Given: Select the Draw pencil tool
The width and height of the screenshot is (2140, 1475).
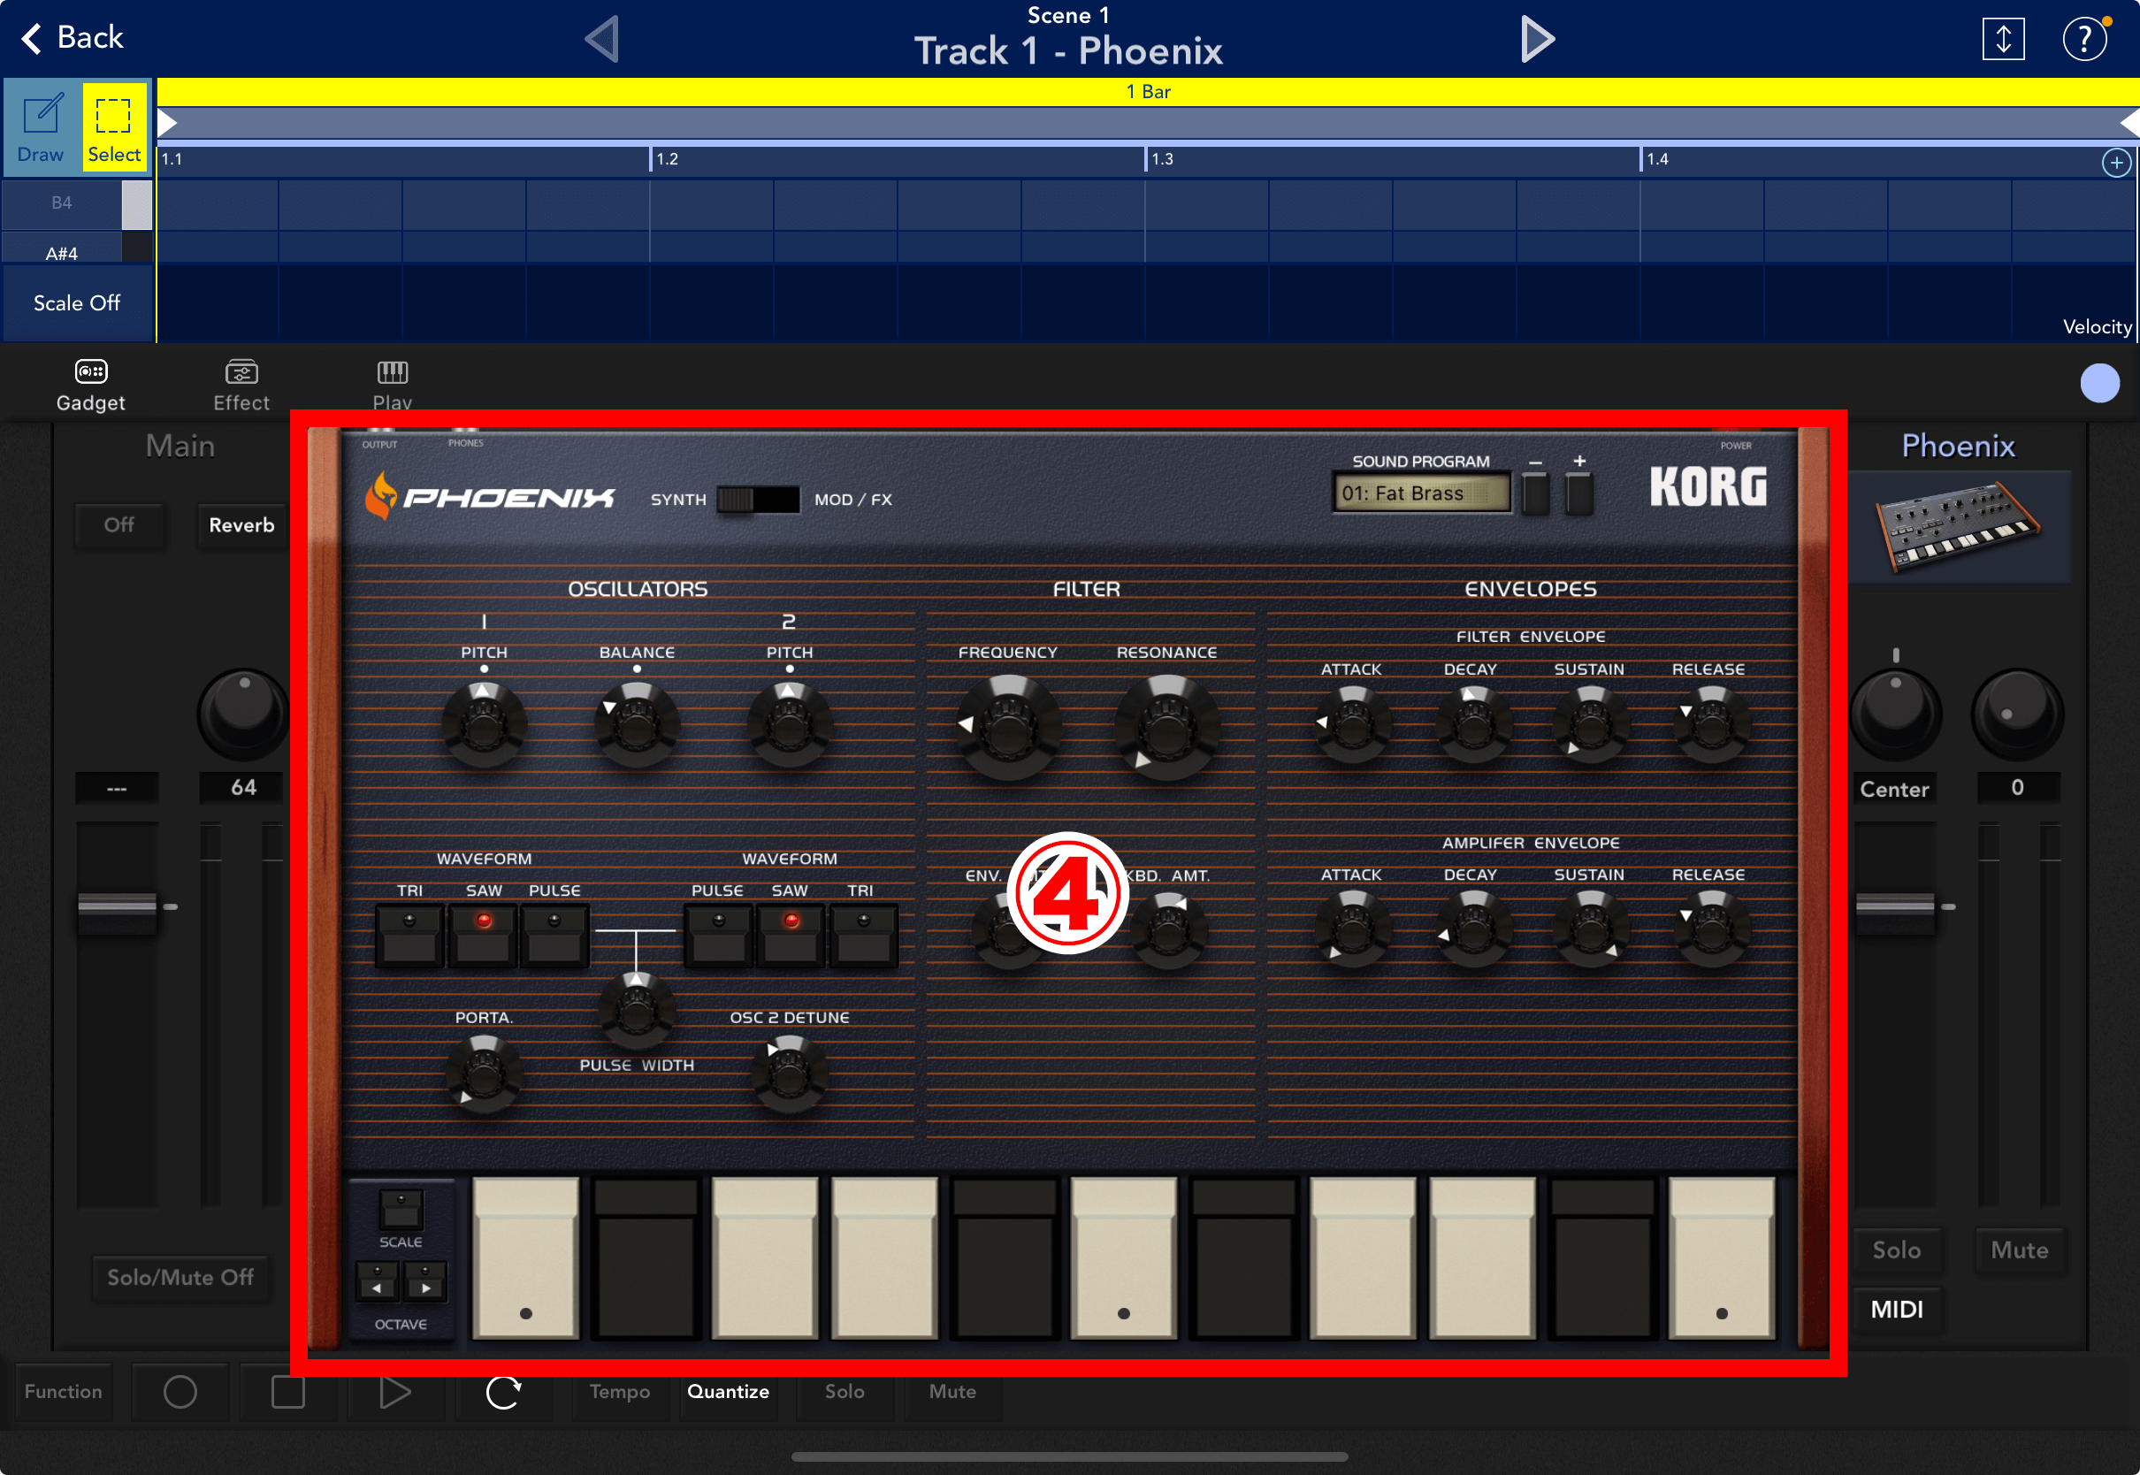Looking at the screenshot, I should (x=42, y=127).
